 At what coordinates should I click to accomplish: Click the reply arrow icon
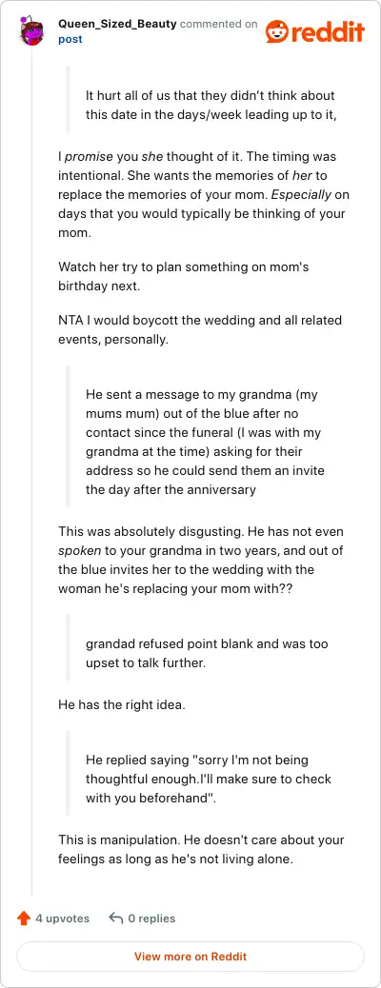coord(115,919)
